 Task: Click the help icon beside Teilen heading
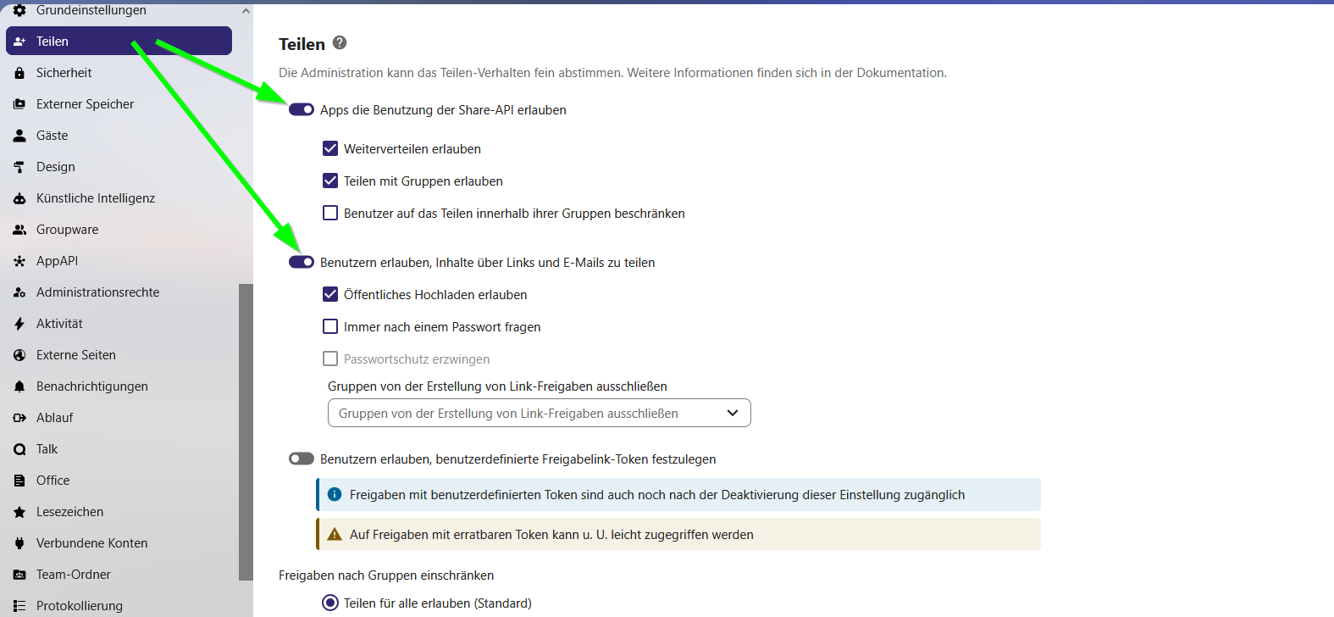340,42
